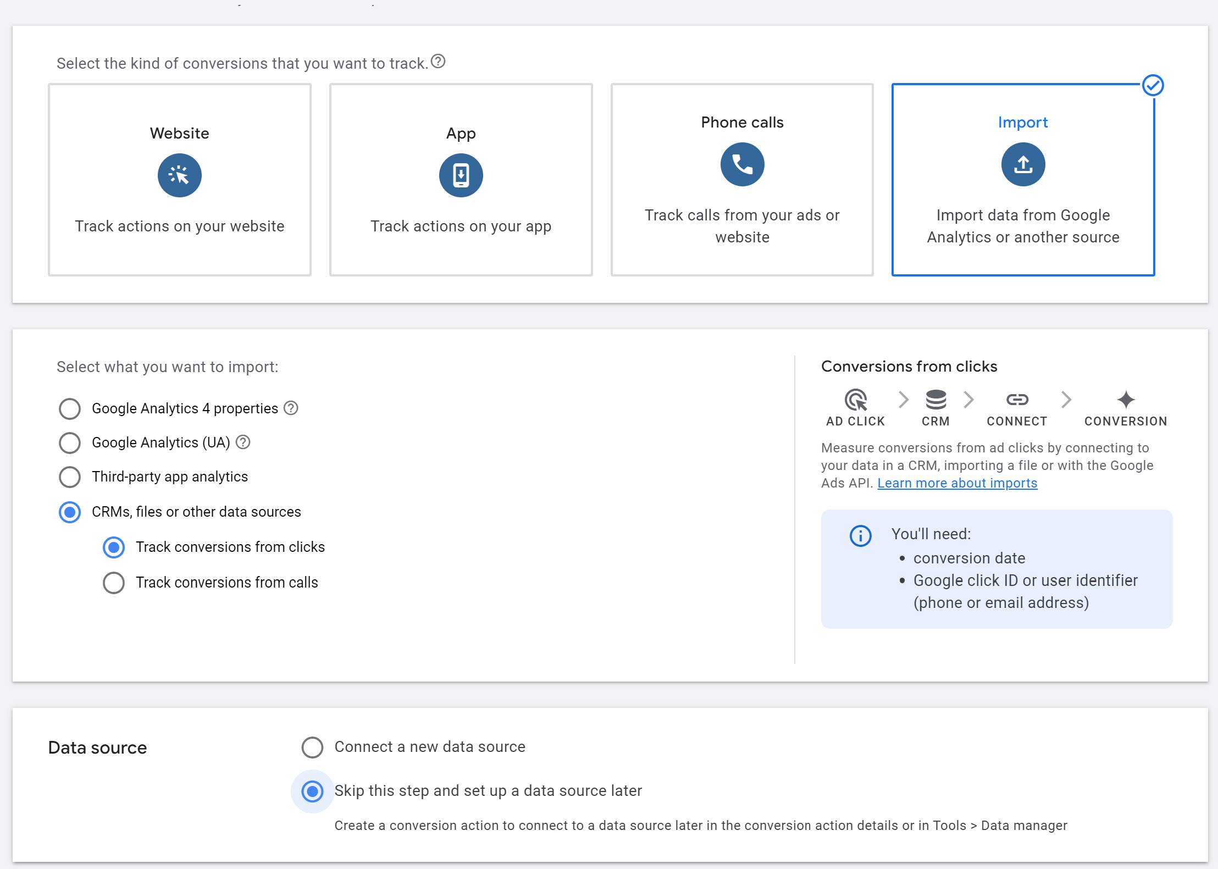Click 'Create a conversion action to connect' note
This screenshot has width=1218, height=869.
point(701,826)
